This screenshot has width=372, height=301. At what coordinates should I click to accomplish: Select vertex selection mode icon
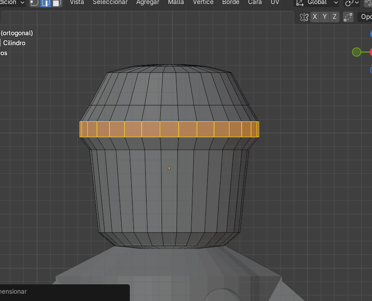pyautogui.click(x=34, y=3)
